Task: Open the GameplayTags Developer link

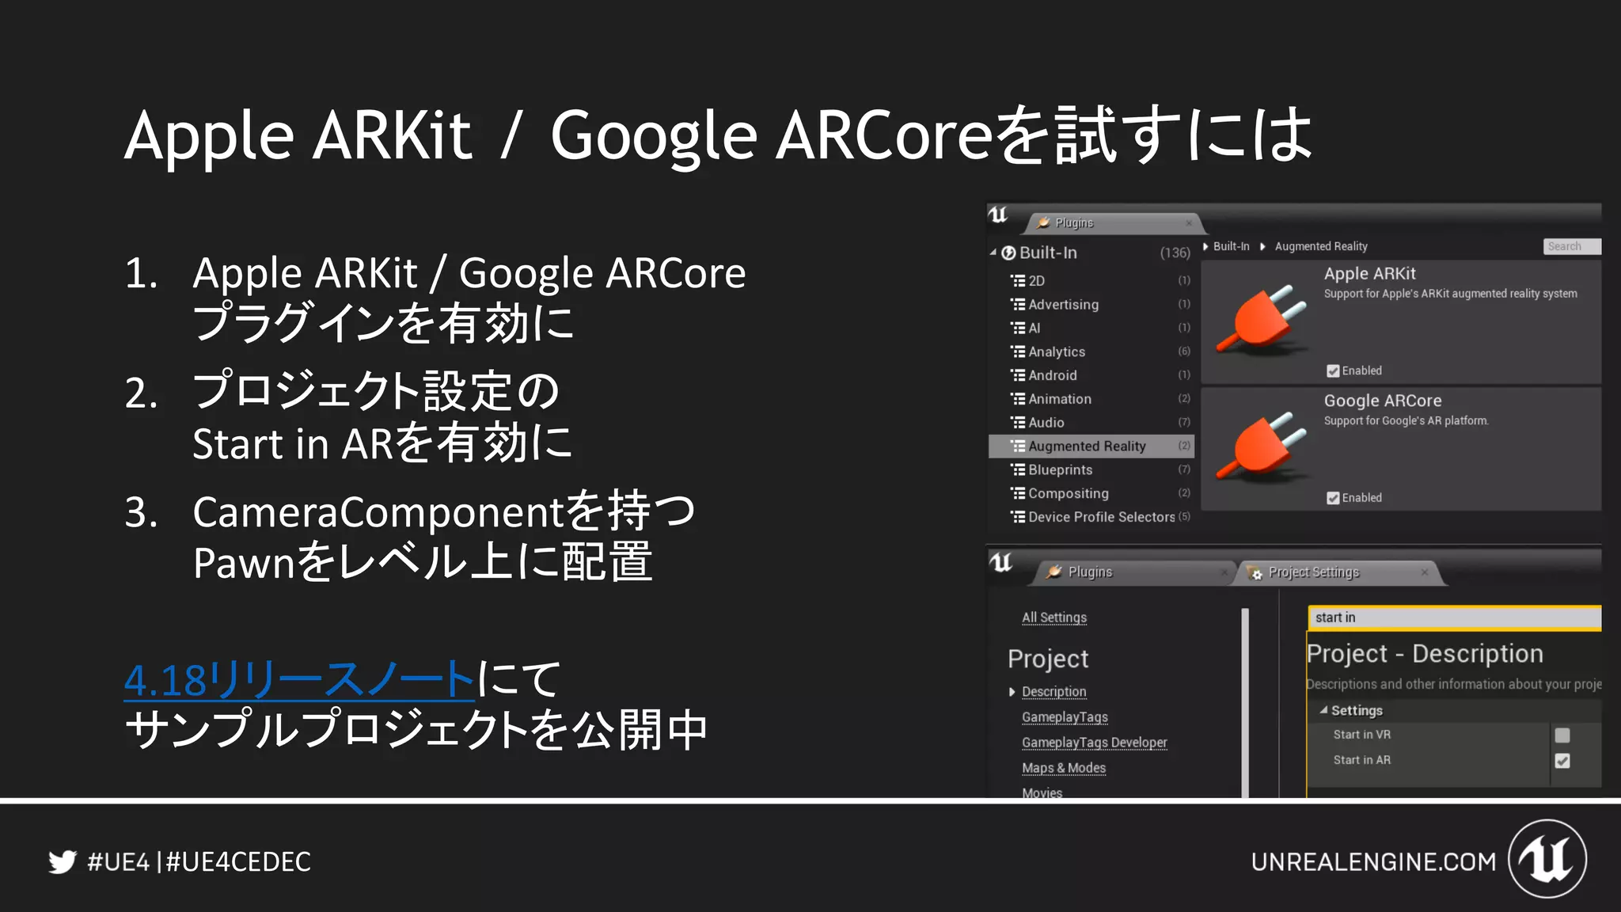Action: point(1095,743)
